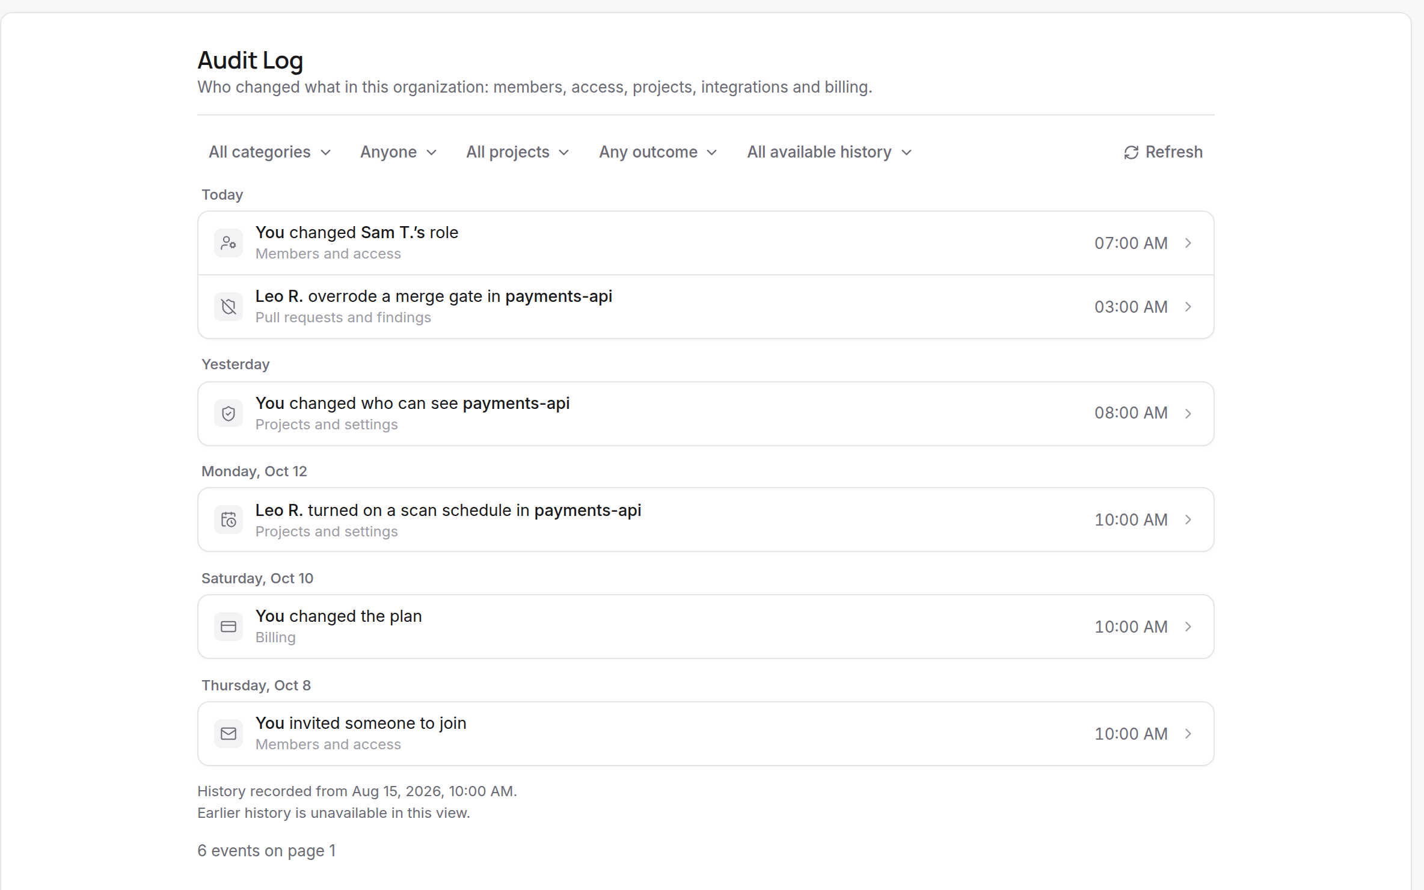Screen dimensions: 1424x890
Task: Open 'Leo R. turned on a scan schedule' event
Action: coord(706,520)
